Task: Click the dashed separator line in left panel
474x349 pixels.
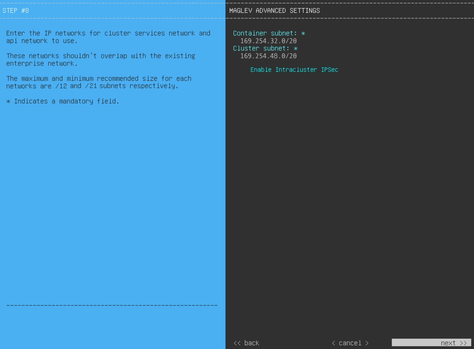Action: 112,305
